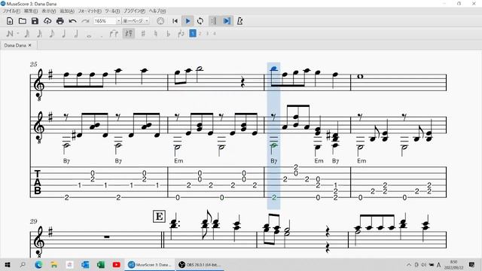Toggle MIDI input round plug icon
Image resolution: width=482 pixels, height=271 pixels.
(160, 21)
